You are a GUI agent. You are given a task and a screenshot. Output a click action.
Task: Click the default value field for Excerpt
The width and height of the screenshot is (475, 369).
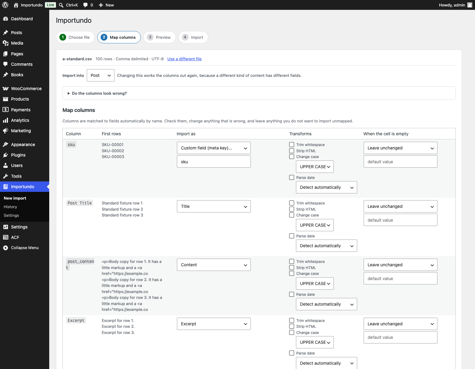click(401, 337)
